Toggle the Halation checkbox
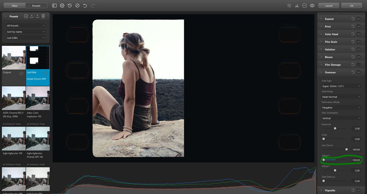Screen dimensions: 367x194 [359, 50]
